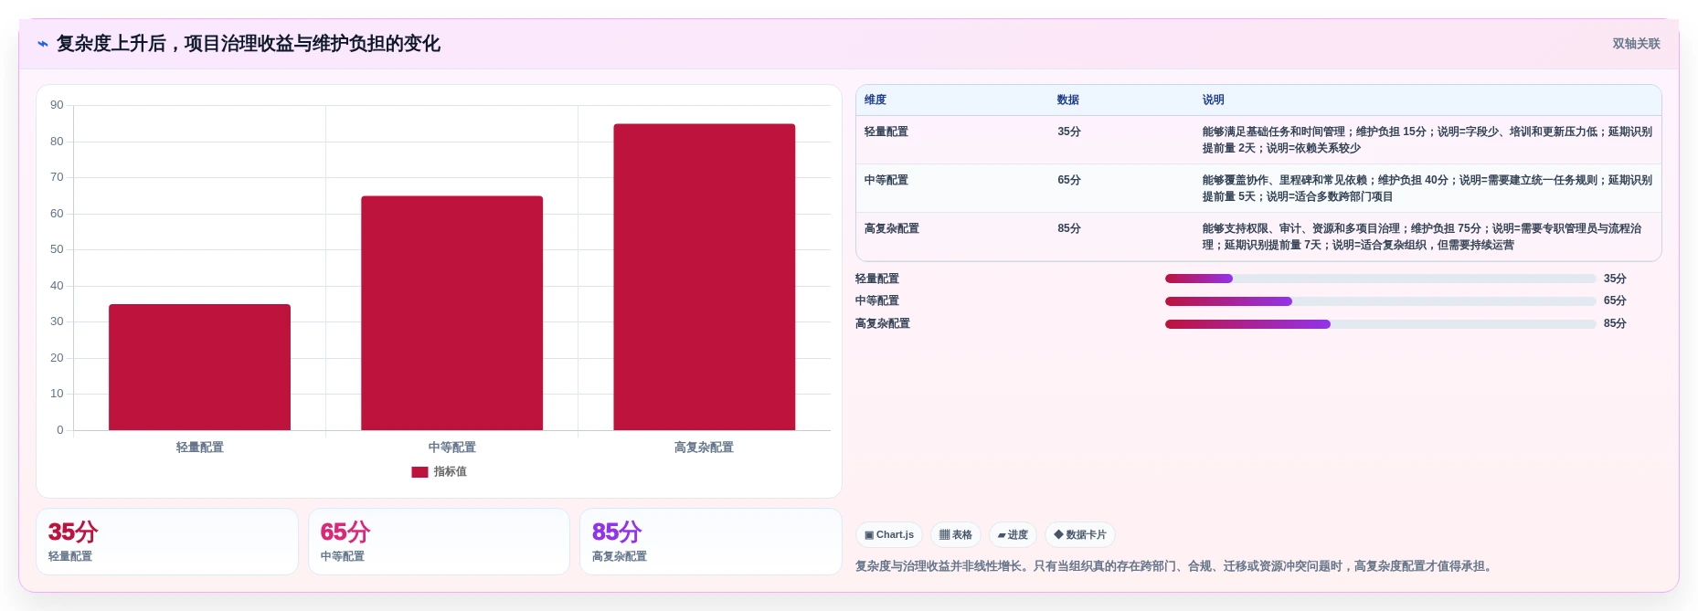Screen dimensions: 1698x611
Task: Click the summary note starting 复杂度与治理收益
Action: [1176, 566]
